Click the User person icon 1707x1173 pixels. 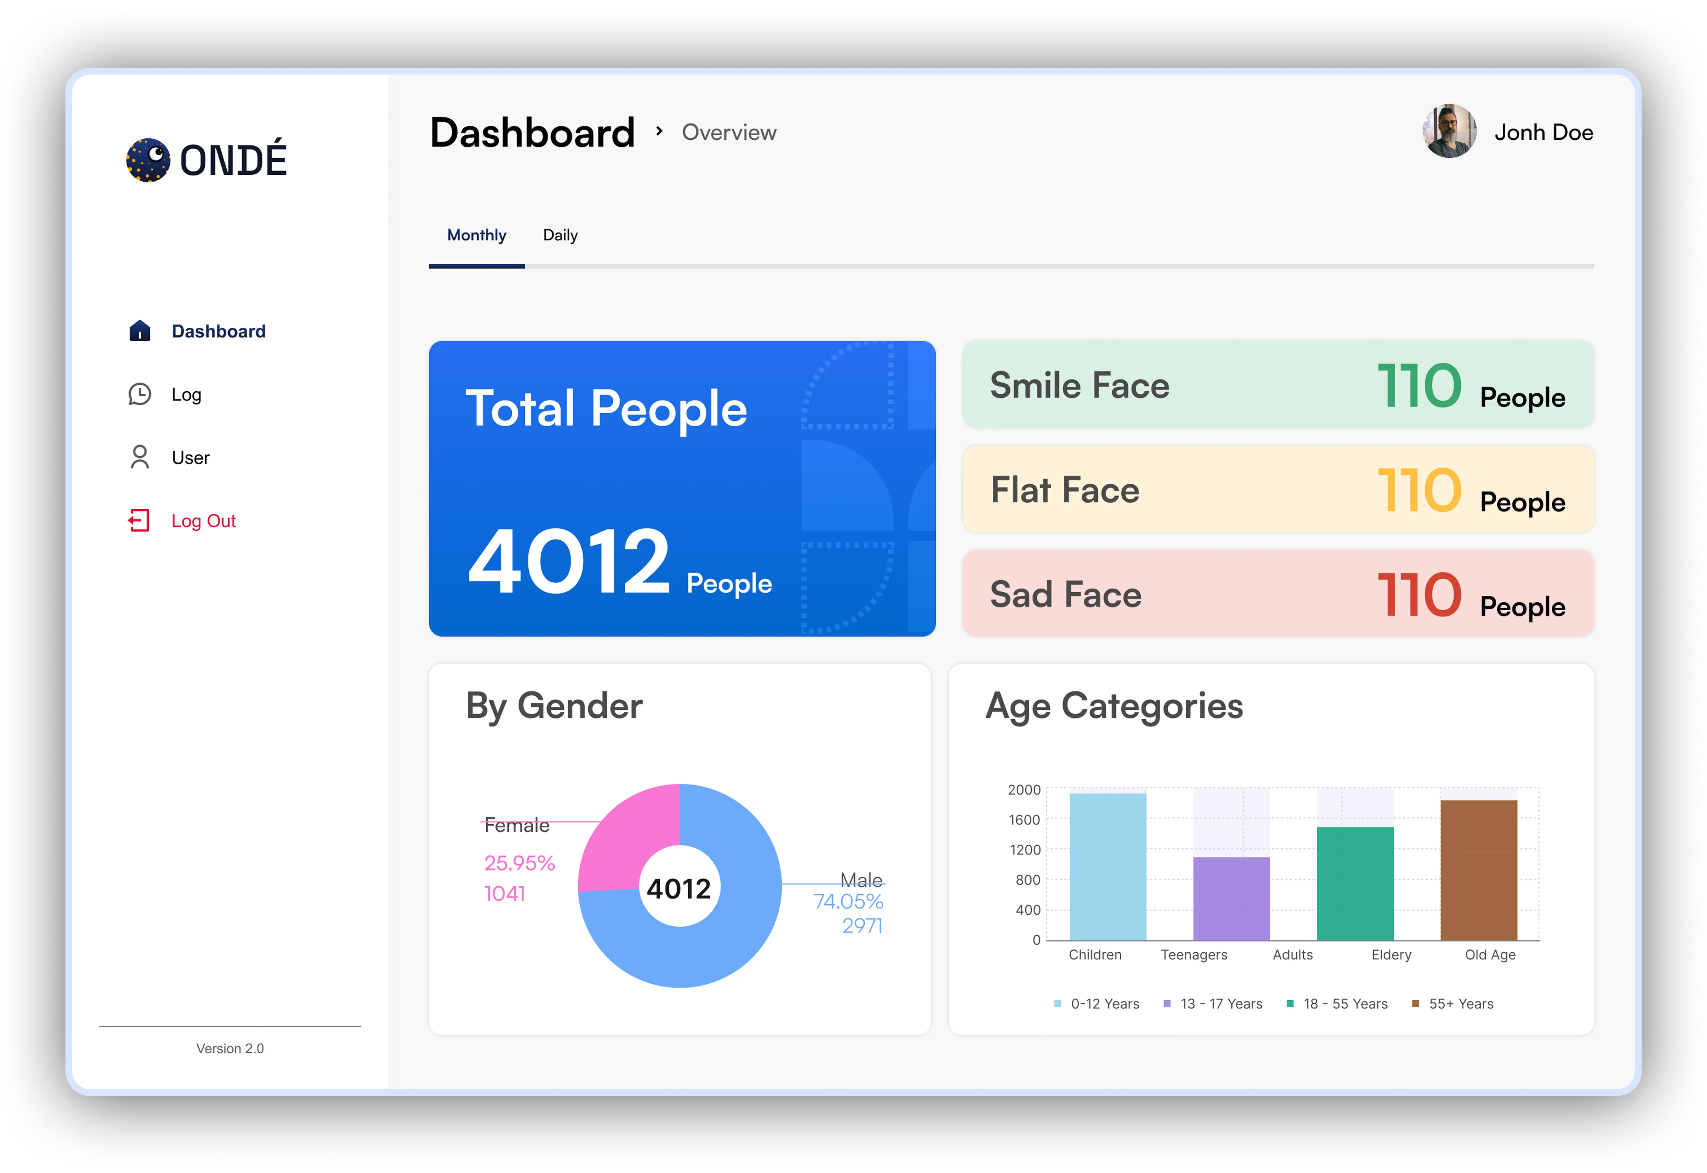tap(140, 457)
